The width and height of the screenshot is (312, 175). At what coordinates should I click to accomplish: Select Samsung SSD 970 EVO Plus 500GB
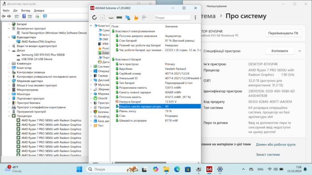[x=43, y=55]
